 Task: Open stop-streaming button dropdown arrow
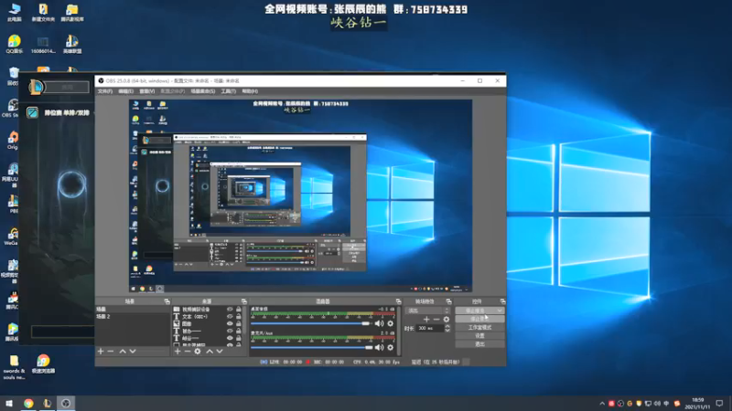point(500,311)
